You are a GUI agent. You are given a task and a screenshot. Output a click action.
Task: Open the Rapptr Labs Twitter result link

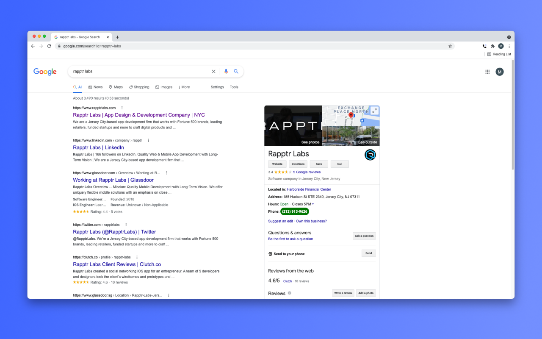click(114, 232)
